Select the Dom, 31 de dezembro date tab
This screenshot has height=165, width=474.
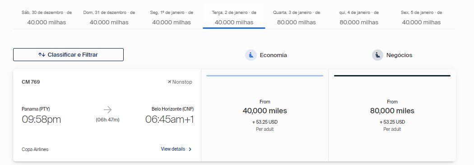tap(109, 18)
